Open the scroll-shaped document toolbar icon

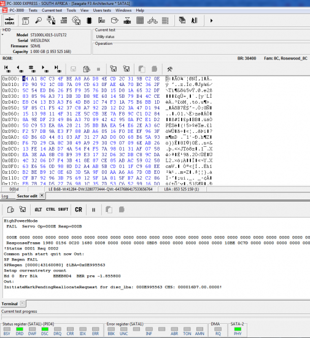coord(26,21)
